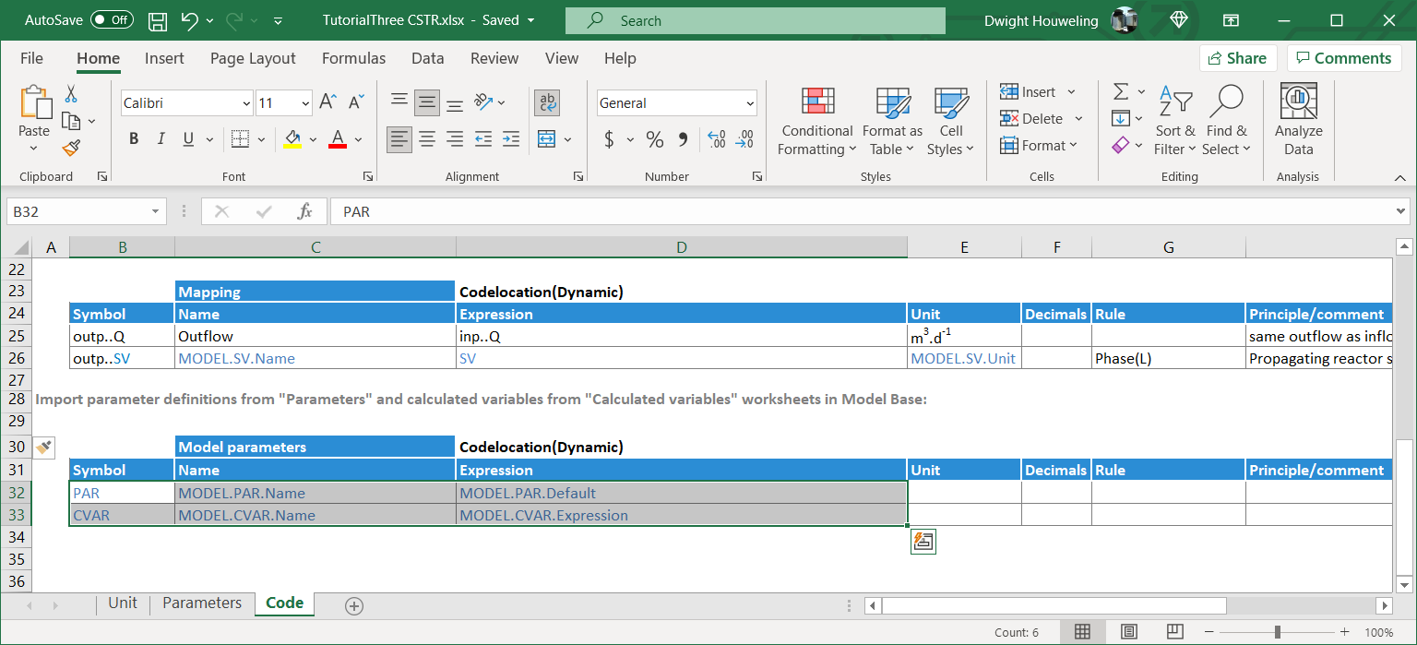Switch to the Parameters worksheet tab
This screenshot has height=645, width=1417.
(x=202, y=603)
